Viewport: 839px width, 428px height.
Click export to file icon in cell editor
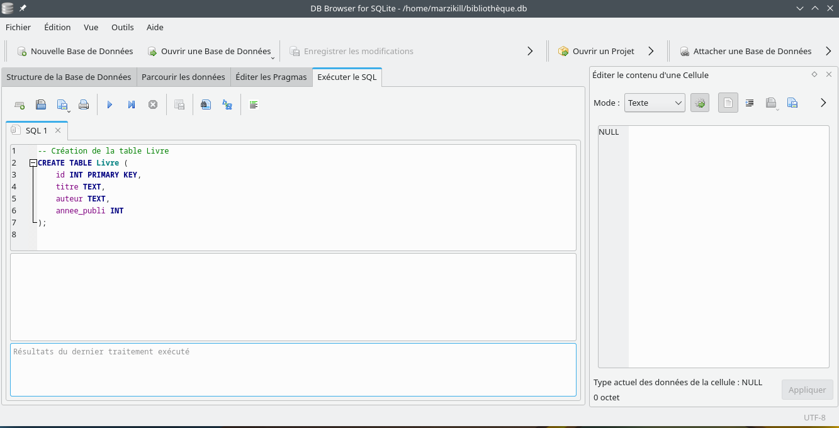point(792,103)
